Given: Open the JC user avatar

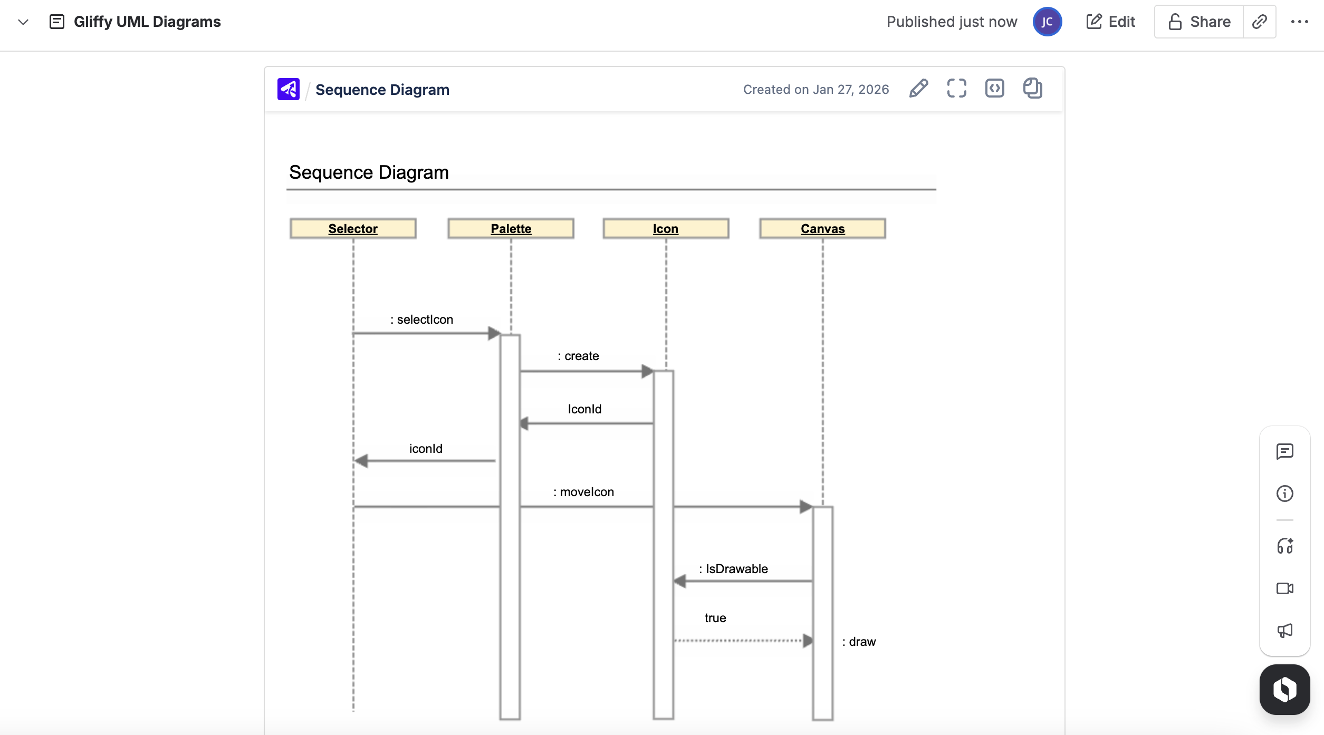Looking at the screenshot, I should tap(1048, 22).
